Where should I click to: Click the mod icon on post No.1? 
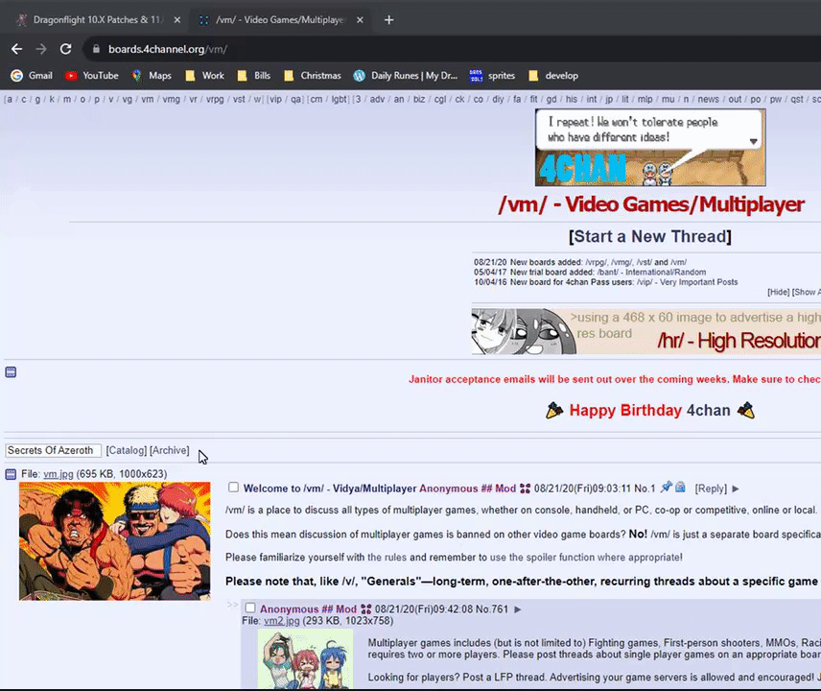click(x=526, y=488)
